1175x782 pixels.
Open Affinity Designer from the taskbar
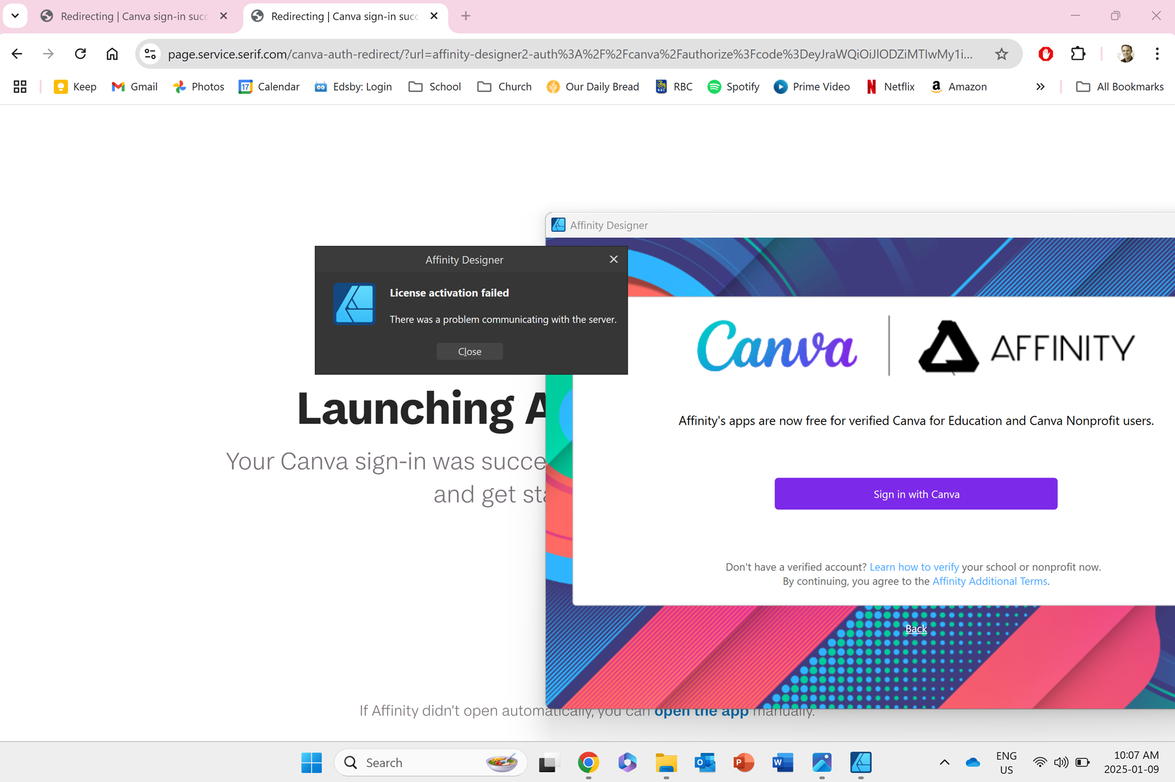click(x=861, y=763)
